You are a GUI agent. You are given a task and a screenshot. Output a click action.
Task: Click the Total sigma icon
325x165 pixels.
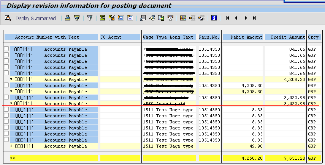[x=102, y=18]
